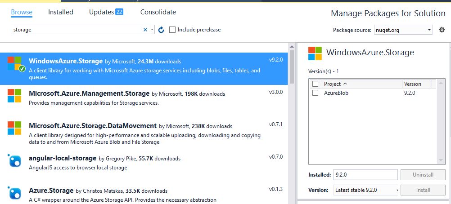Click the WindowsAzure.Storage package logo in list

coord(14,63)
